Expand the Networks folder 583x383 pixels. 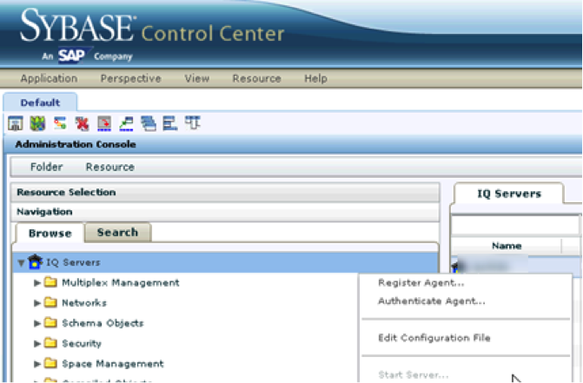[36, 303]
